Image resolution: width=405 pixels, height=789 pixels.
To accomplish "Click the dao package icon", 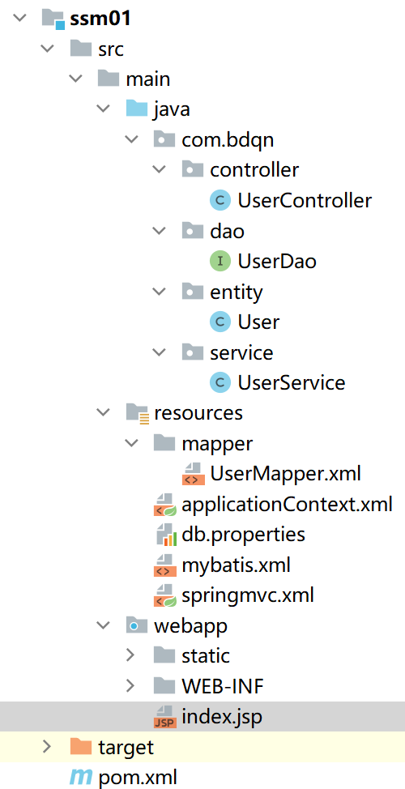I will coord(193,230).
